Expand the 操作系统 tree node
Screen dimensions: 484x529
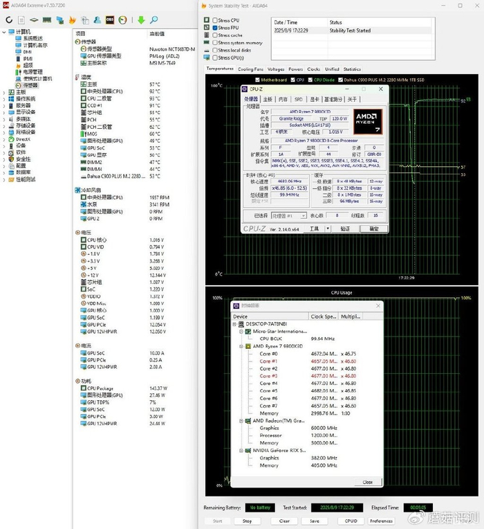click(4, 99)
